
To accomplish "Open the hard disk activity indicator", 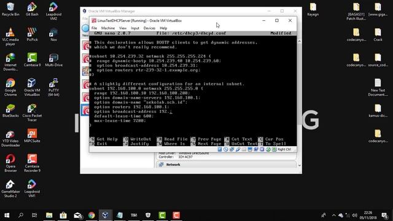I will click(x=220, y=149).
